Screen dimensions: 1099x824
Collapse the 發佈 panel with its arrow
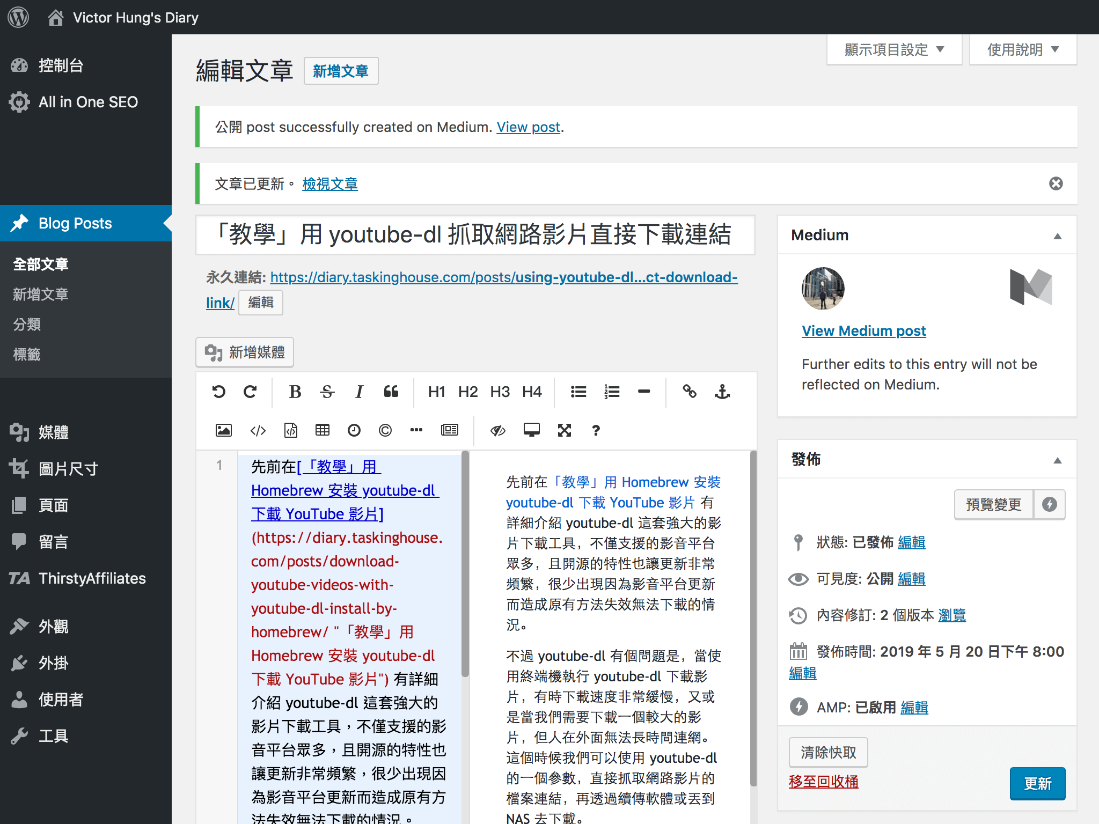1057,460
